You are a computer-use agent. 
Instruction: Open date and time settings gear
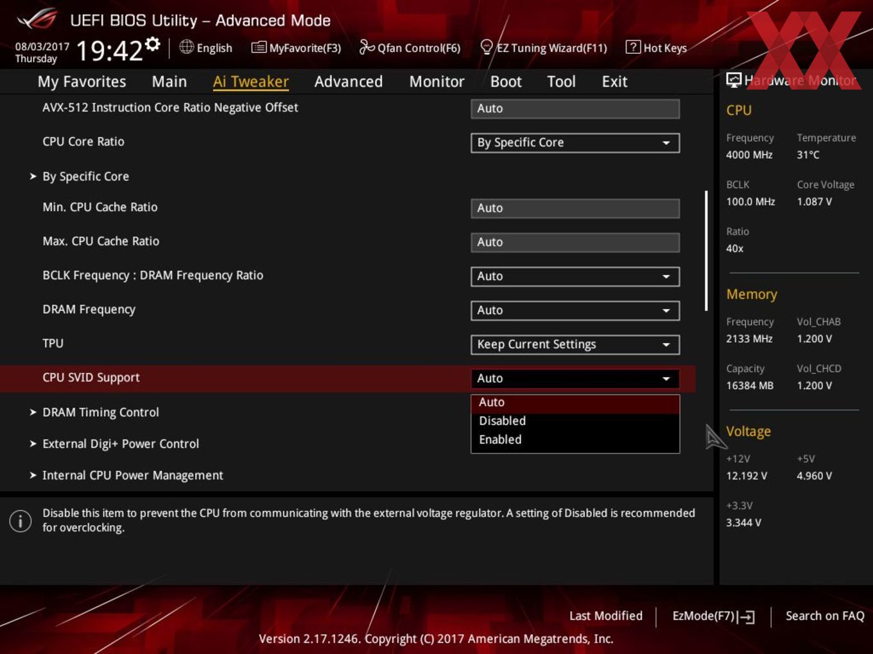point(152,44)
